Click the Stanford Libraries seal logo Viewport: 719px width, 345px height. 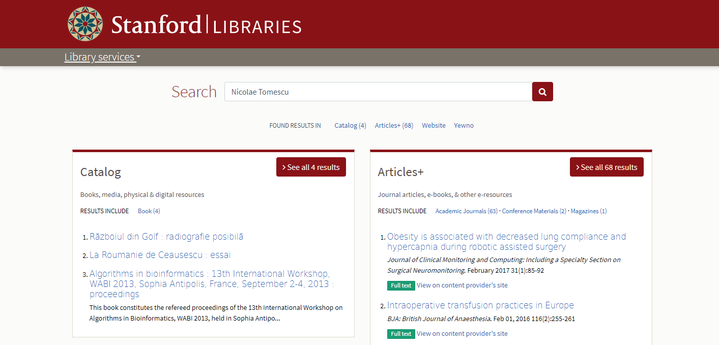[85, 24]
